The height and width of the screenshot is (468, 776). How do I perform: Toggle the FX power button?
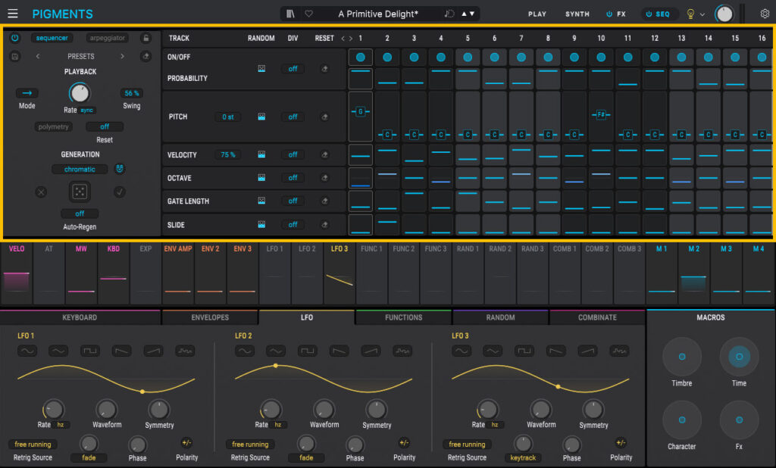pos(609,14)
